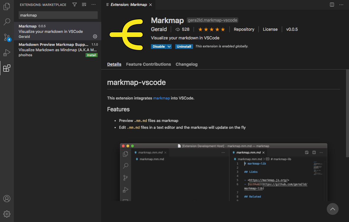Close the Extension: Markmap tab
Screen dimensions: 349x222
pos(150,5)
